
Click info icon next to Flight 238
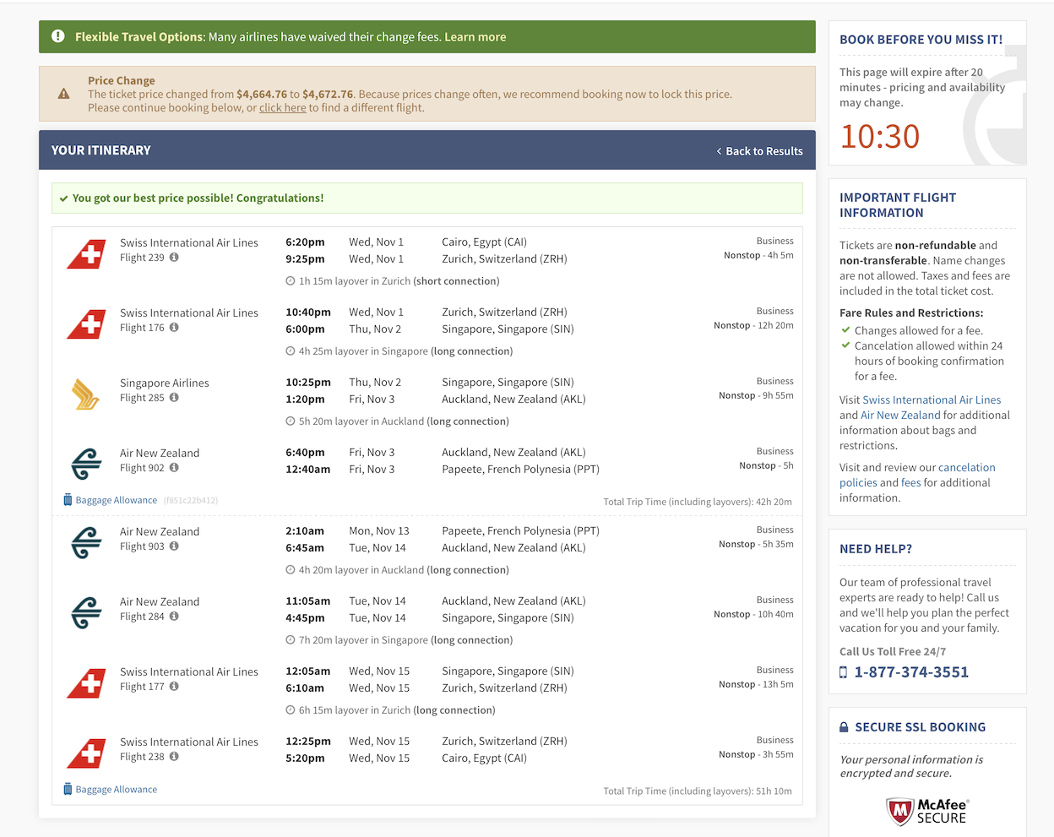pyautogui.click(x=174, y=757)
